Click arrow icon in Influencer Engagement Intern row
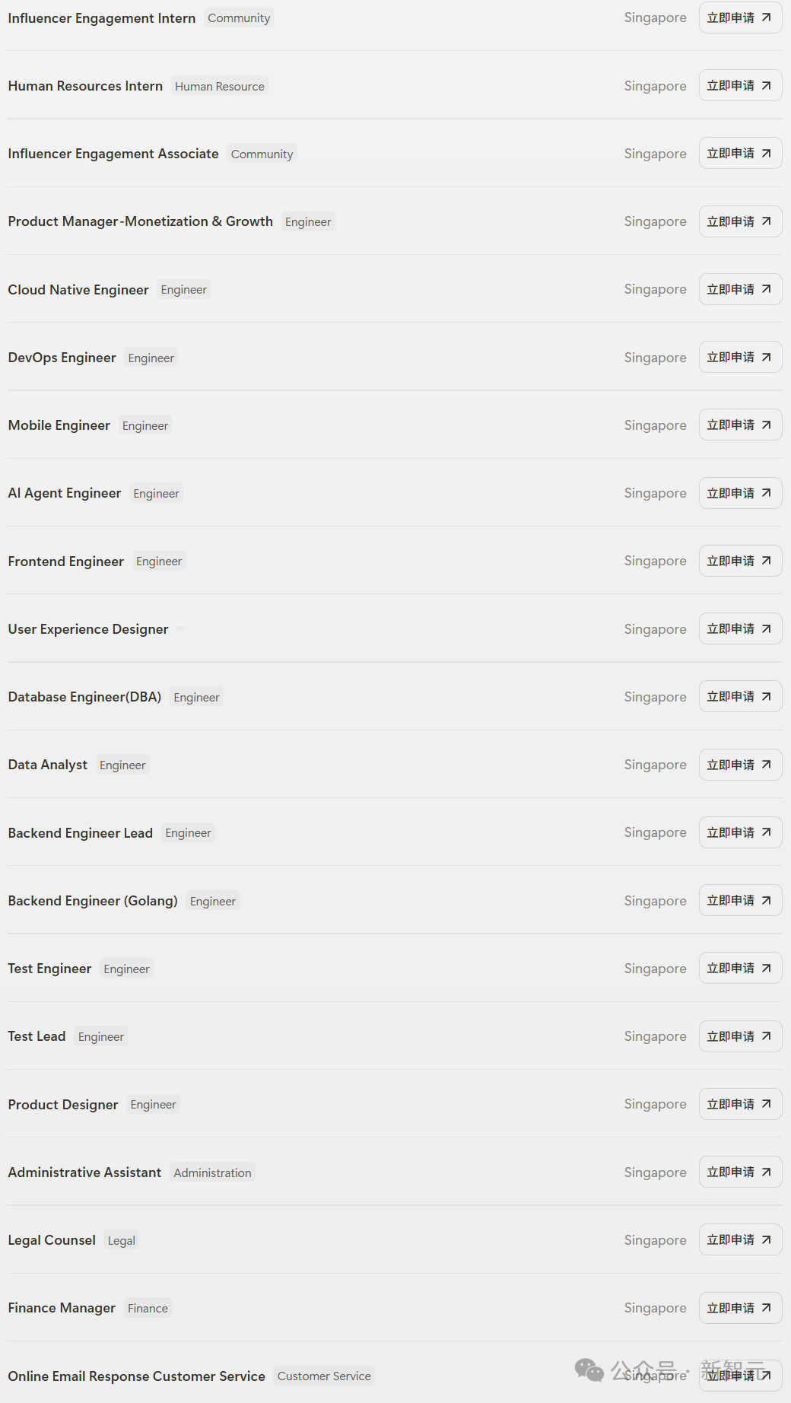The height and width of the screenshot is (1403, 791). [x=766, y=17]
